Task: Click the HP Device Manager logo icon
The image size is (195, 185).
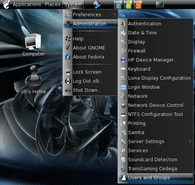Action: pyautogui.click(x=123, y=60)
